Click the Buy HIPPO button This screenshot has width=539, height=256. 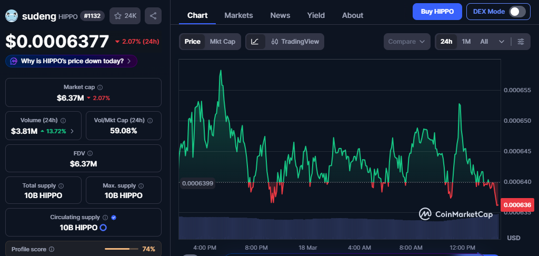click(x=437, y=12)
